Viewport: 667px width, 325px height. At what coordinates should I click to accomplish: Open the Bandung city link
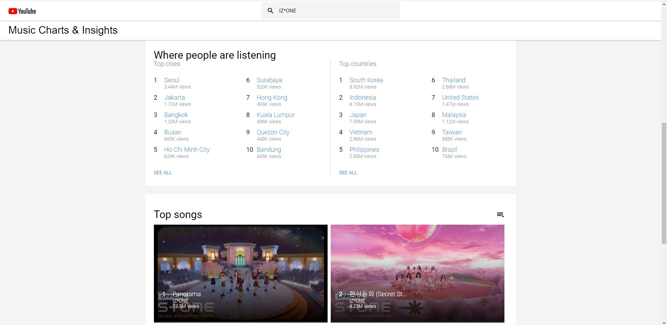point(269,150)
